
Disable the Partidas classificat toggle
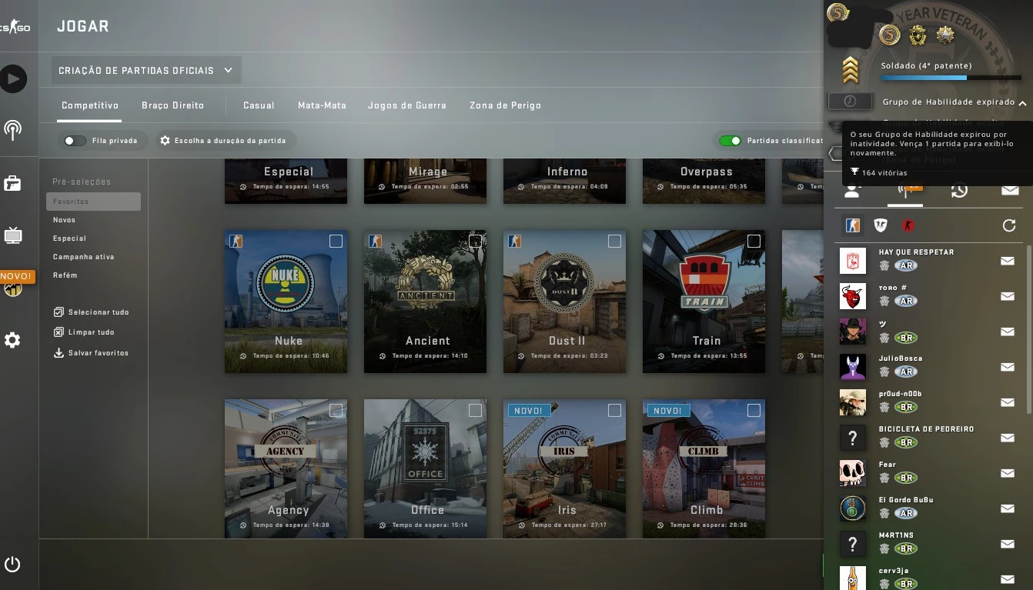click(730, 140)
